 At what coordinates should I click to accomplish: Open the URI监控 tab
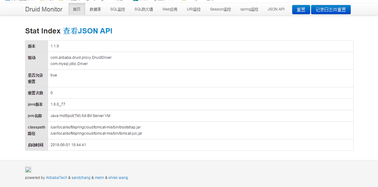(194, 9)
